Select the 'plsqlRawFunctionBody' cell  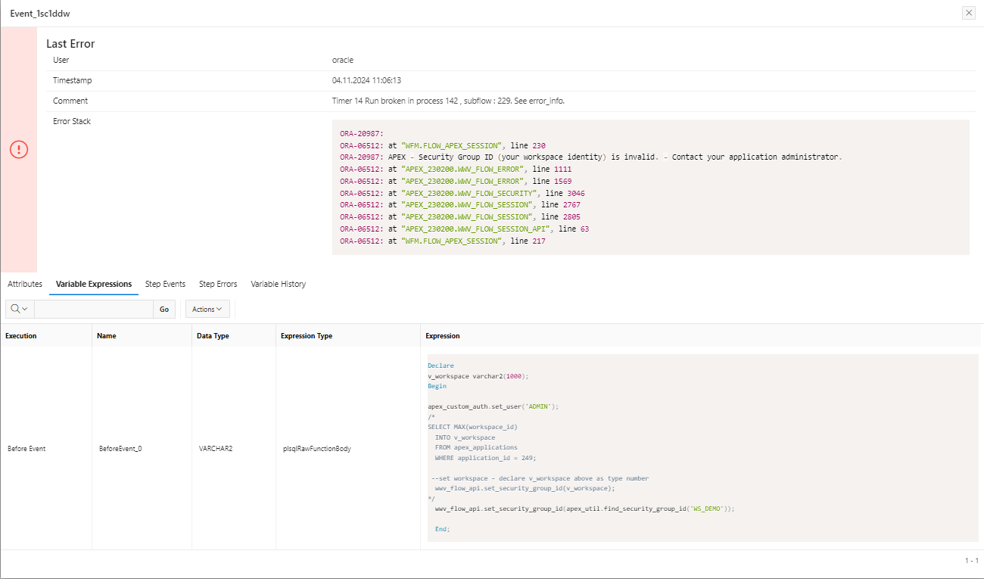316,449
